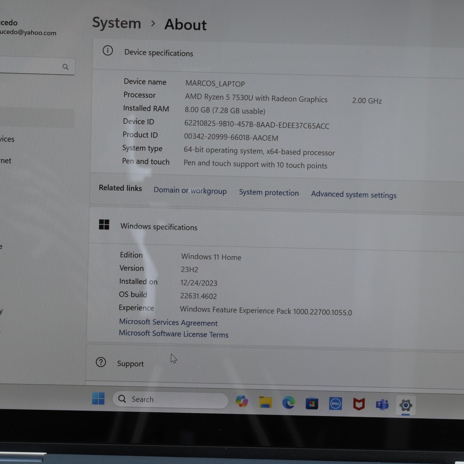The height and width of the screenshot is (464, 464).
Task: Select the installed on date 12/24/2023
Action: 199,283
